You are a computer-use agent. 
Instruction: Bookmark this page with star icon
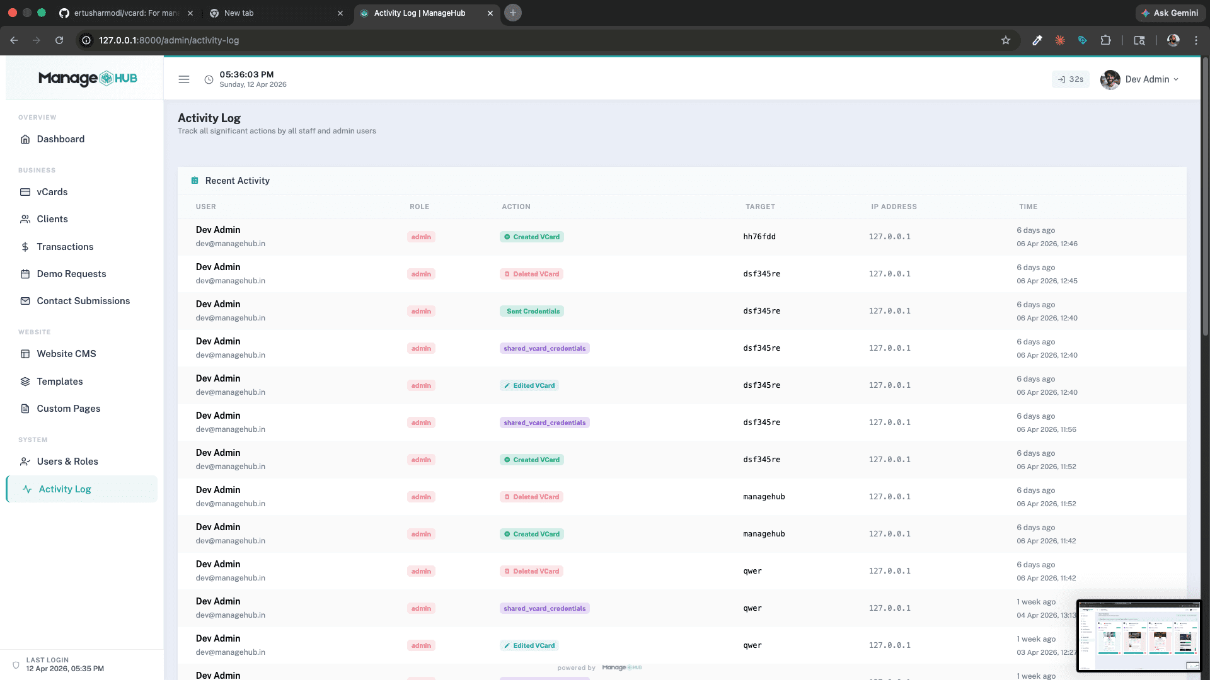1006,40
